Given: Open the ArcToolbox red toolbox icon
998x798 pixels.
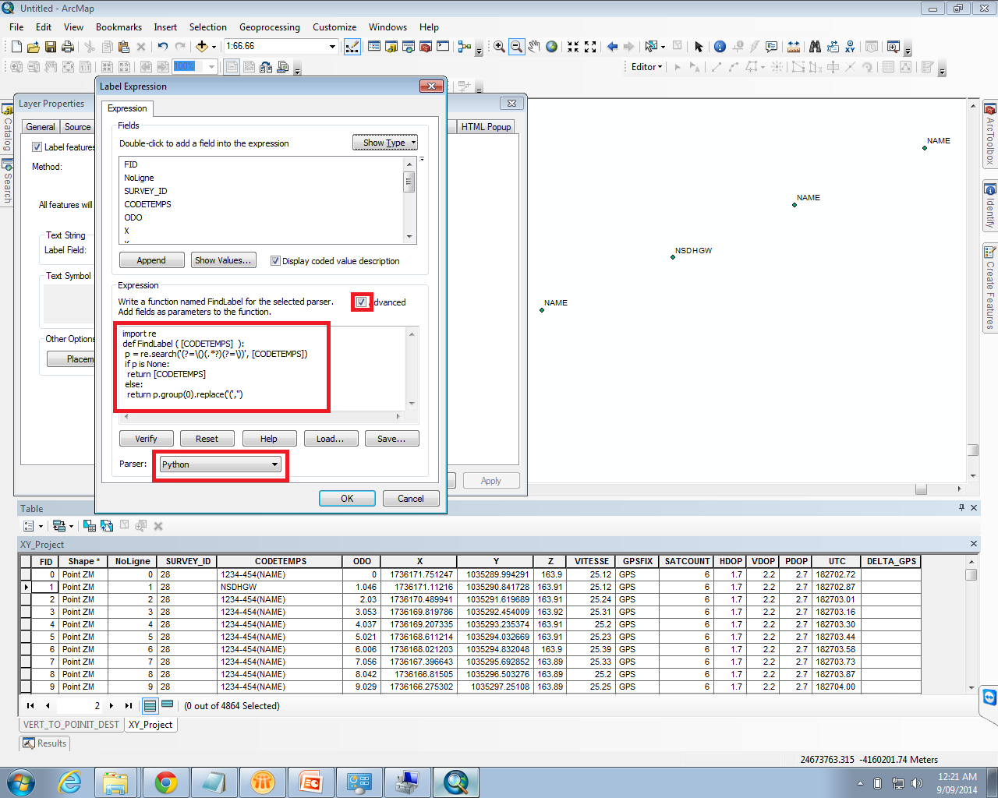Looking at the screenshot, I should pyautogui.click(x=426, y=47).
